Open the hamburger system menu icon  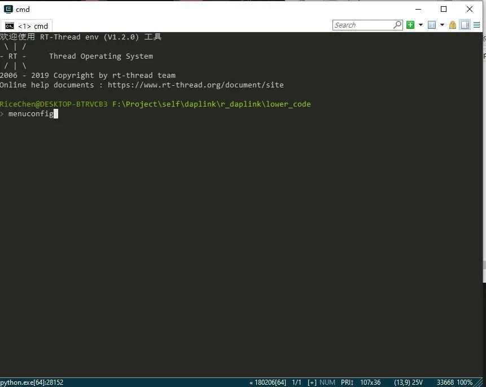click(x=477, y=25)
